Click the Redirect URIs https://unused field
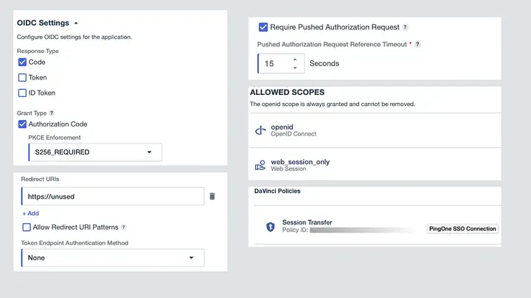Viewport: 531px width, 298px height. tap(113, 196)
